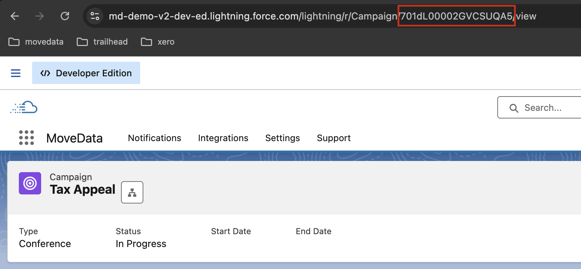
Task: Click the MoveData app name
Action: point(74,138)
